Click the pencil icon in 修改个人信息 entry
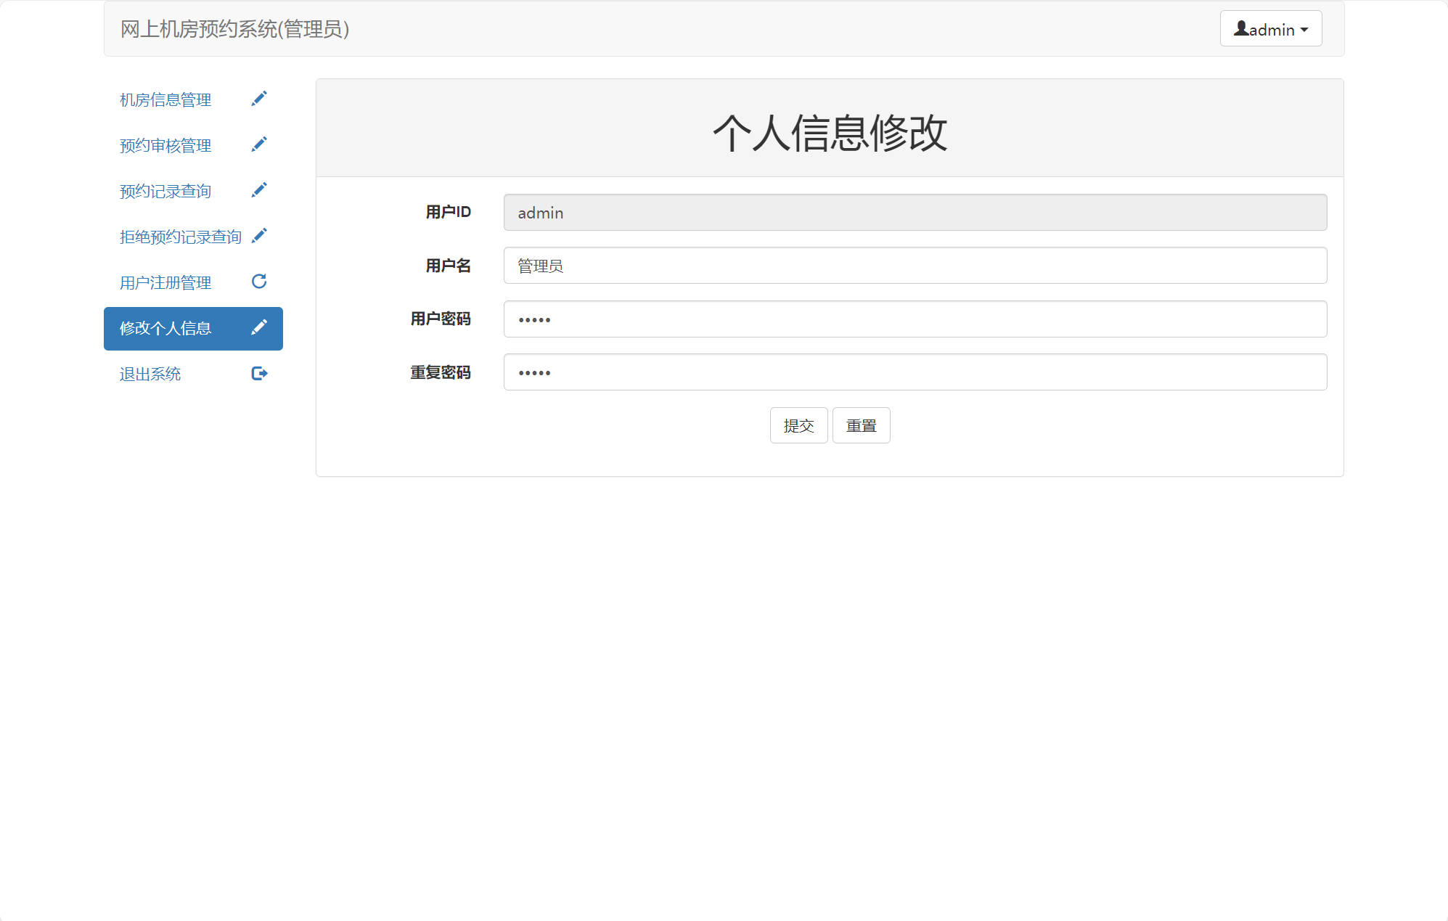1448x921 pixels. pos(259,327)
